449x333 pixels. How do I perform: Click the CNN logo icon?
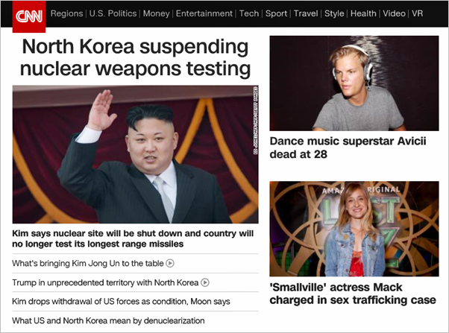coord(29,16)
